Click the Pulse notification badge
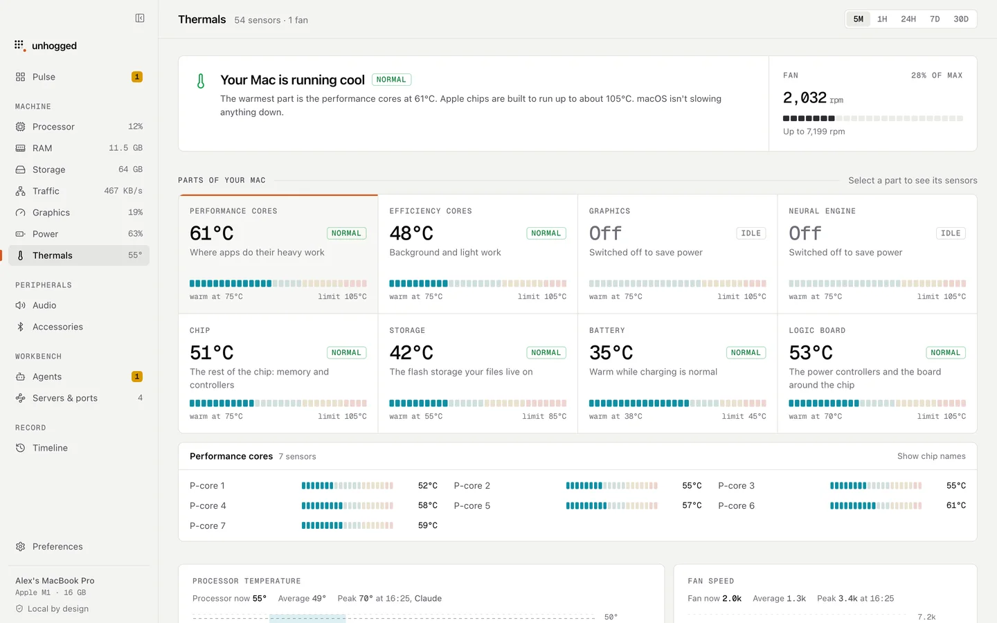Screen dimensions: 997x623 point(137,77)
